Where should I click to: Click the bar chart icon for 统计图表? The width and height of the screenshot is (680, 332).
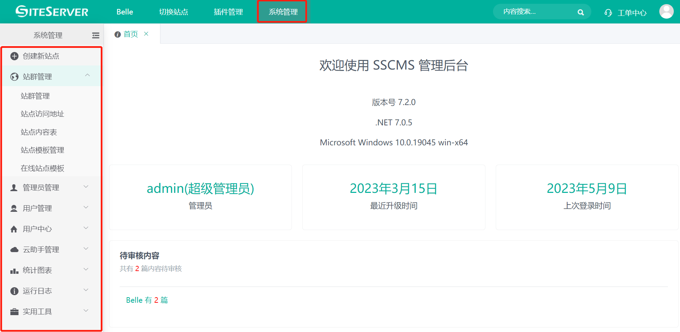[x=14, y=271]
